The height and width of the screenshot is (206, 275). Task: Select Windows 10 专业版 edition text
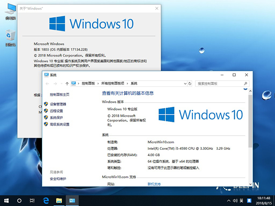click(x=122, y=109)
